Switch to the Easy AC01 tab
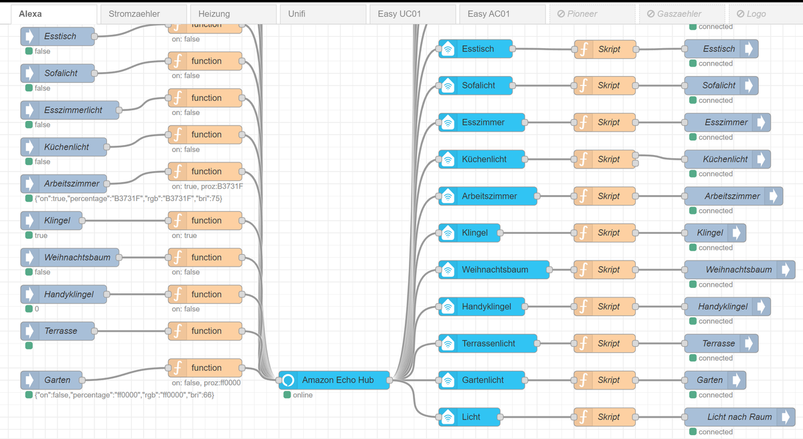Image resolution: width=803 pixels, height=439 pixels. [x=503, y=14]
